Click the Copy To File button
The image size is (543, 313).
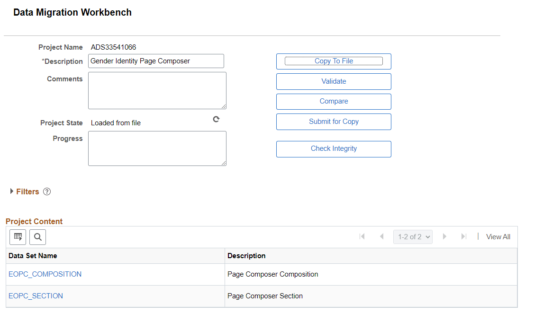tap(334, 61)
